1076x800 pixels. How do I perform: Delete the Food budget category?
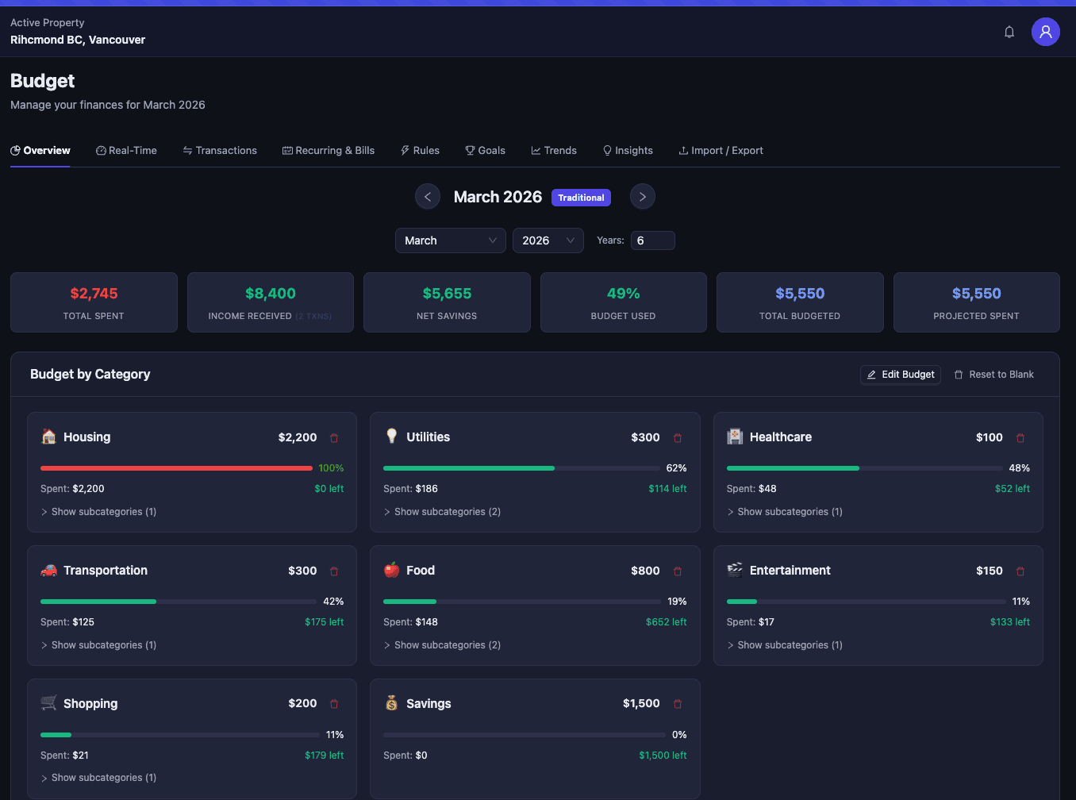pos(678,571)
